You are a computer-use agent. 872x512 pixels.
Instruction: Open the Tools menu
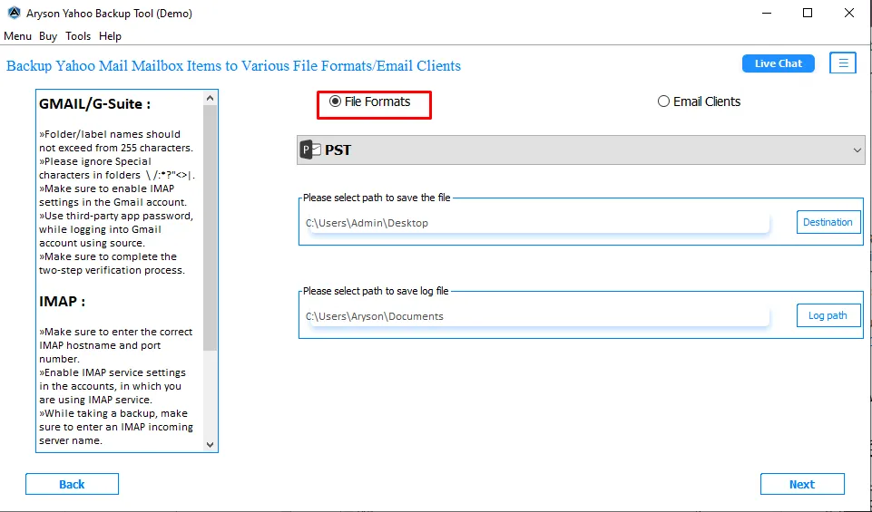(x=78, y=36)
